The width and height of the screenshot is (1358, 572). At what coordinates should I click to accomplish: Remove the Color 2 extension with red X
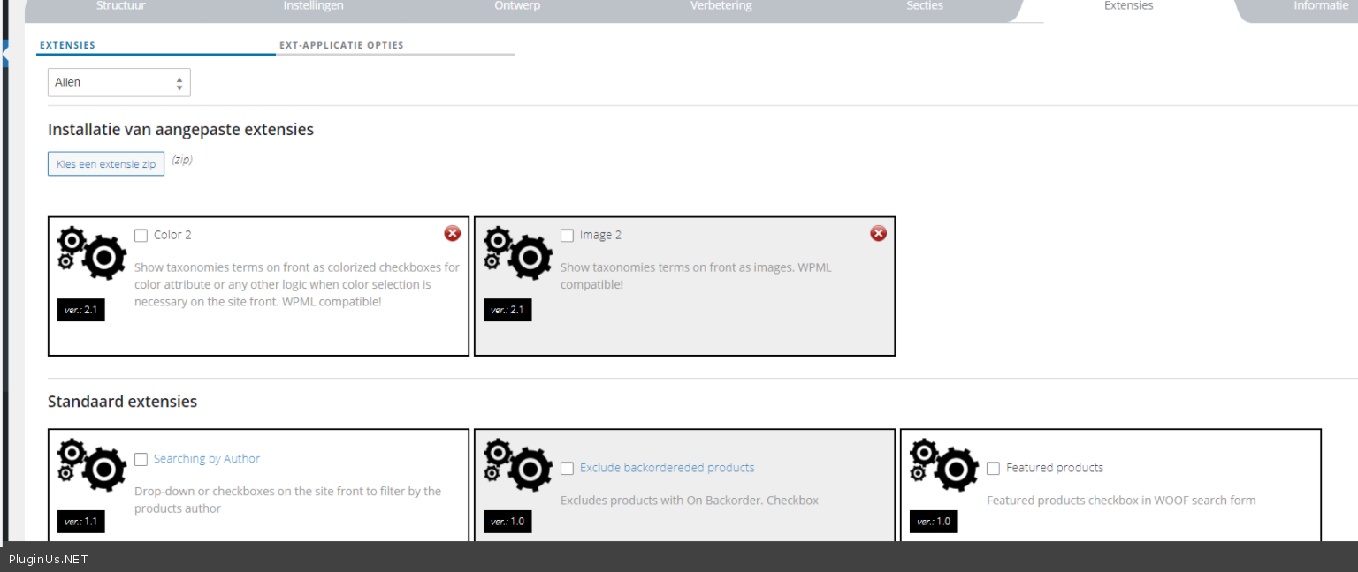pos(452,233)
